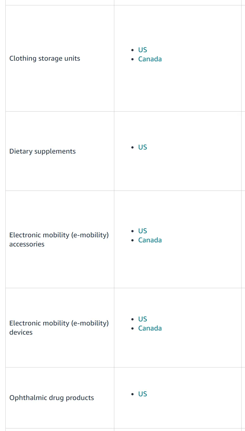
Task: Click bullet beside US in Clothing storage row
Action: (133, 50)
